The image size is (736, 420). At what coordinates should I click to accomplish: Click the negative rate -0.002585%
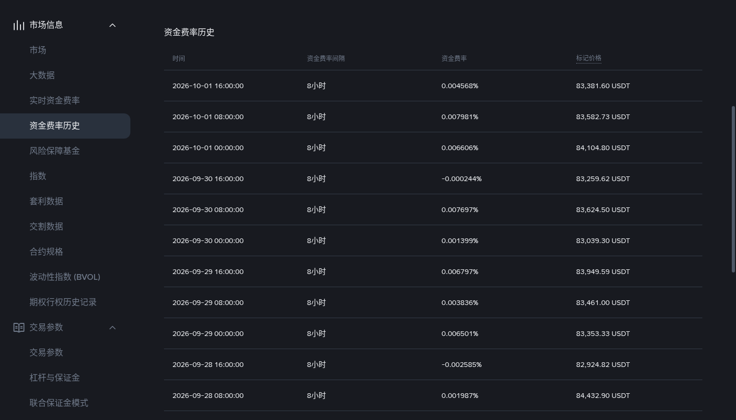(x=462, y=365)
